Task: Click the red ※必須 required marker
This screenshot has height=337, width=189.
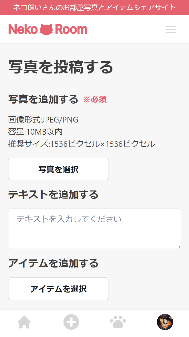Action: coord(96,100)
